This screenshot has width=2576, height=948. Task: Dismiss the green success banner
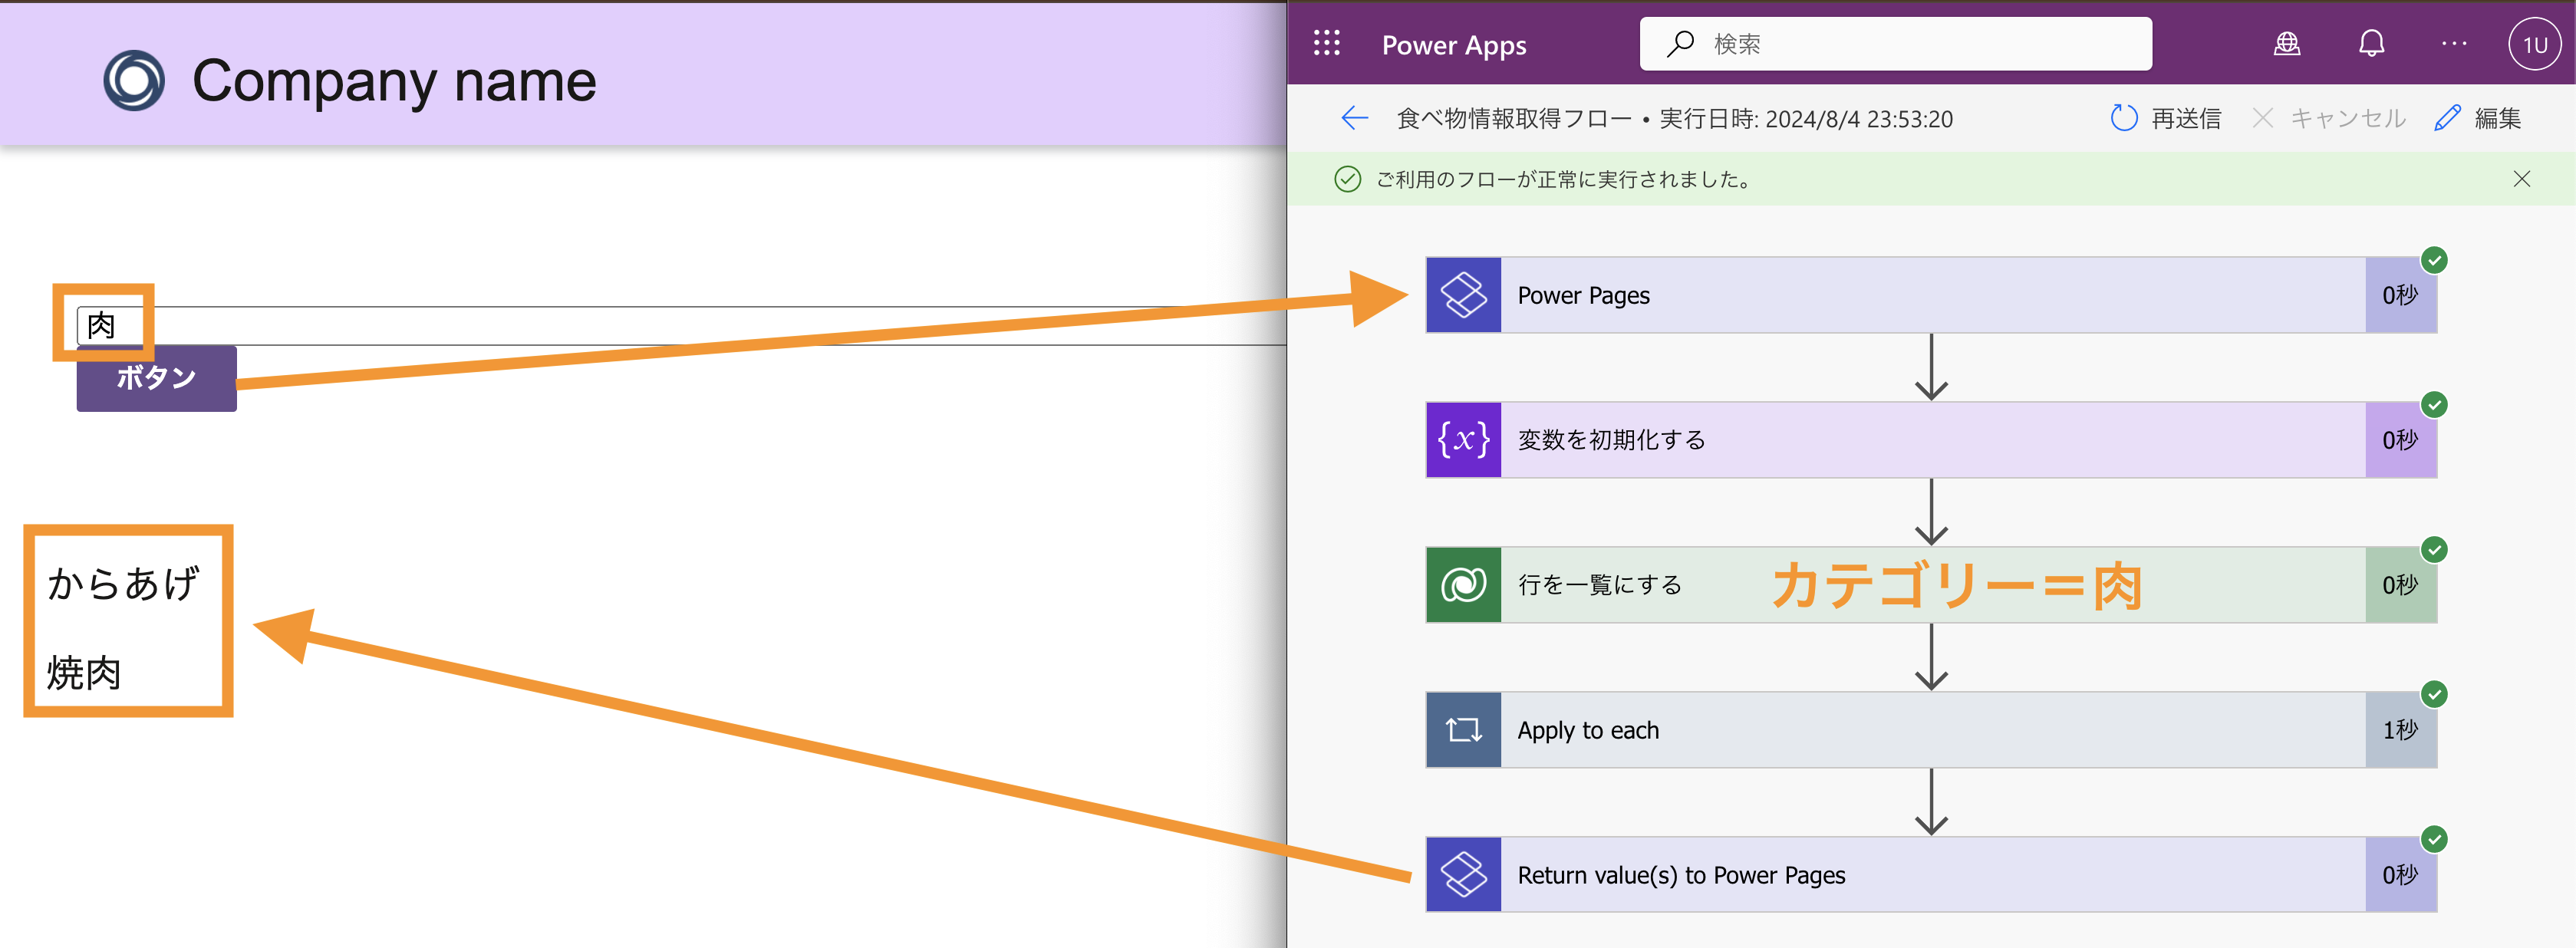pyautogui.click(x=2521, y=179)
